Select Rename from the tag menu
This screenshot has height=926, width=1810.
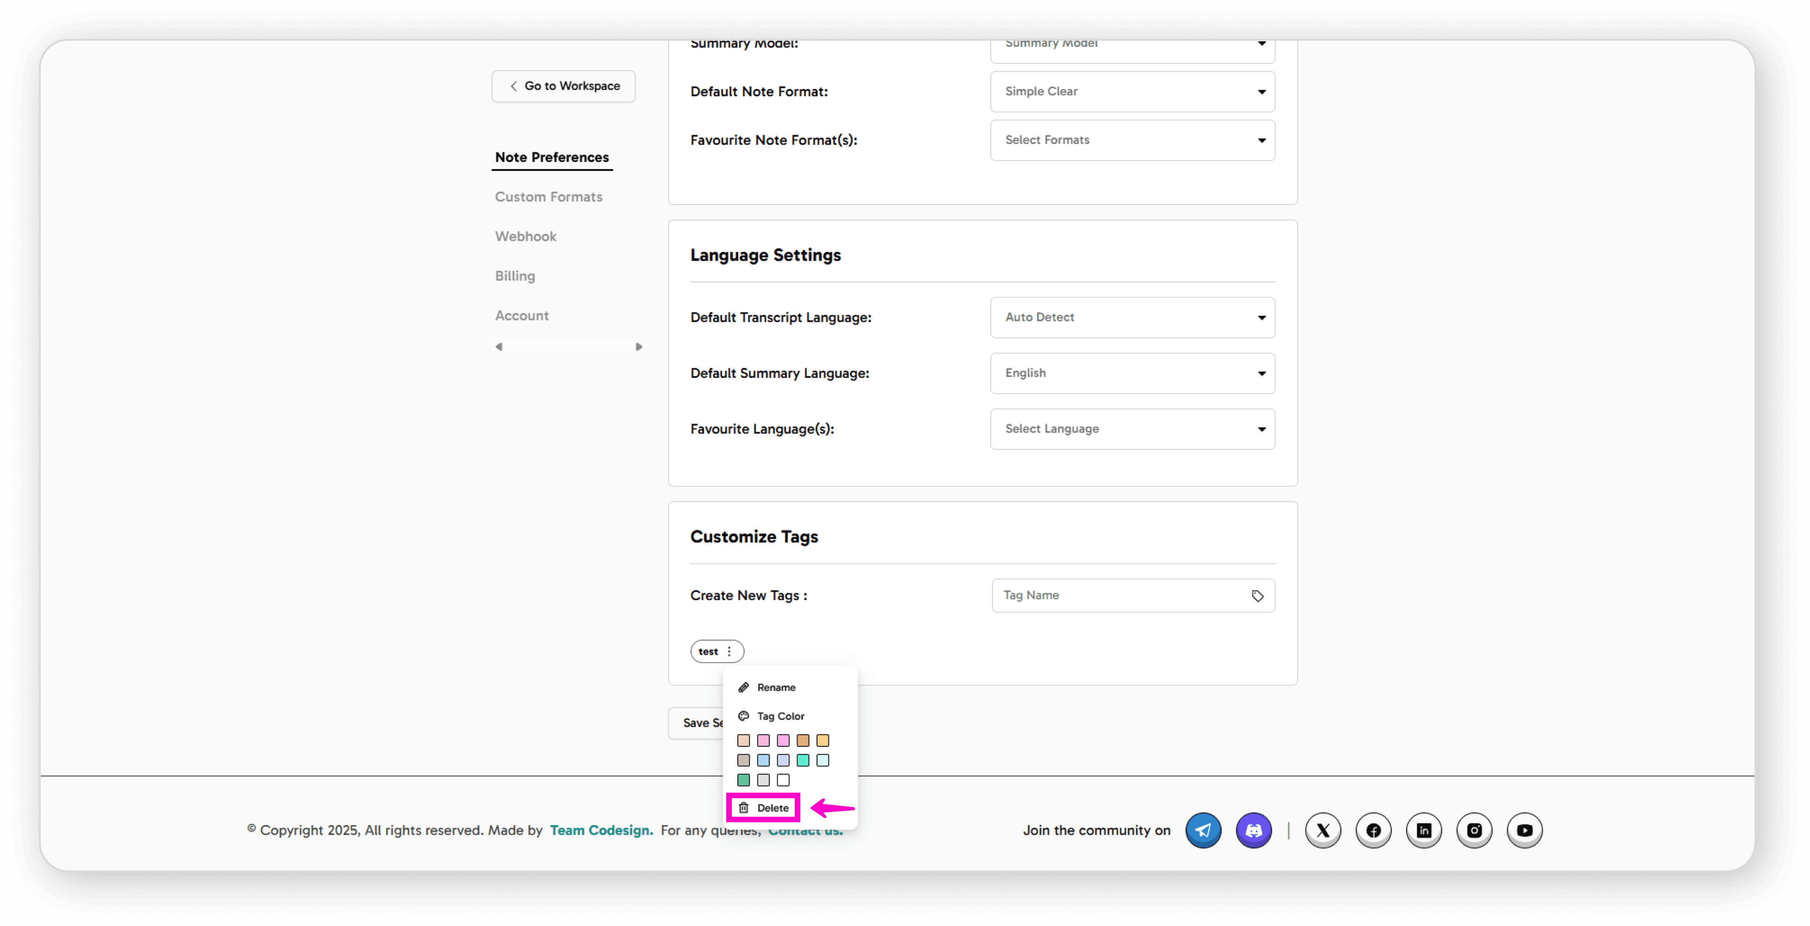coord(776,687)
